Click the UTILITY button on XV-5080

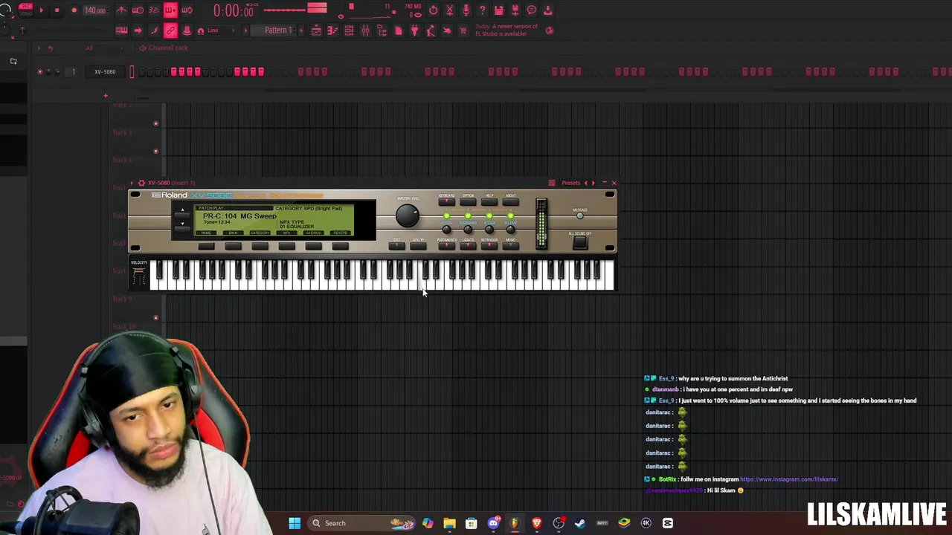418,245
